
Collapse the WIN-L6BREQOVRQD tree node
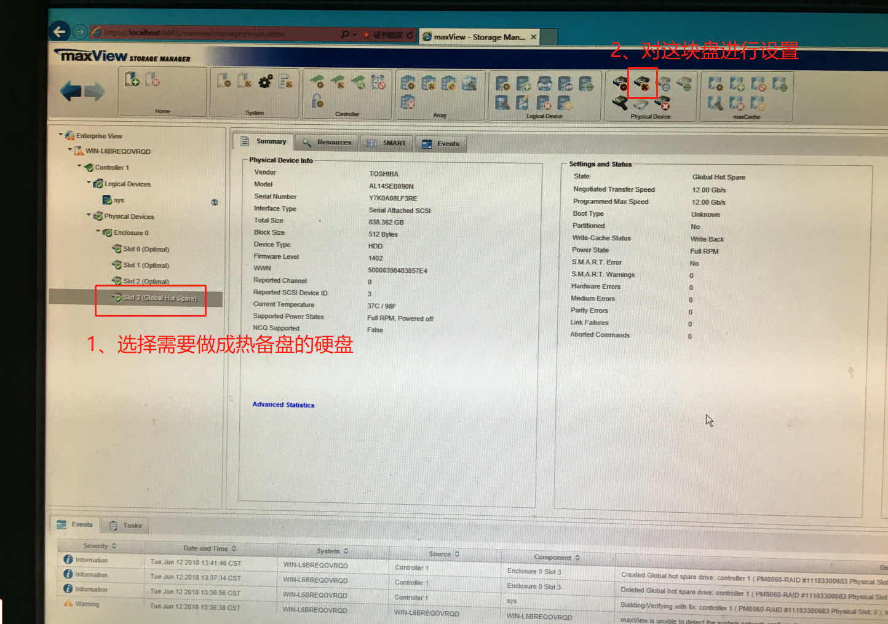point(70,149)
